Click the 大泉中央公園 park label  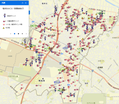tap(13, 76)
